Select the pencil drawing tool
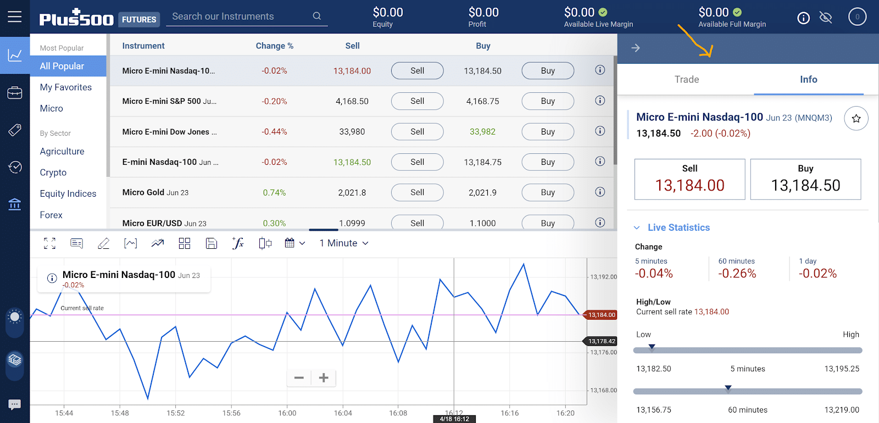Image resolution: width=879 pixels, height=423 pixels. pos(104,243)
